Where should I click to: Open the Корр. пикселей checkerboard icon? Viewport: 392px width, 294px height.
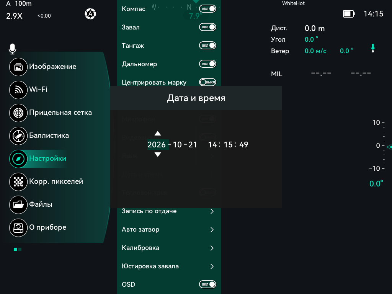pyautogui.click(x=18, y=182)
